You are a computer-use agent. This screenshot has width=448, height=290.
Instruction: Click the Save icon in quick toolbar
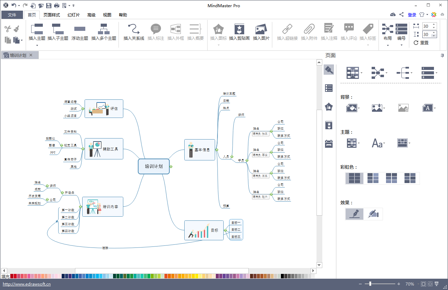click(49, 5)
